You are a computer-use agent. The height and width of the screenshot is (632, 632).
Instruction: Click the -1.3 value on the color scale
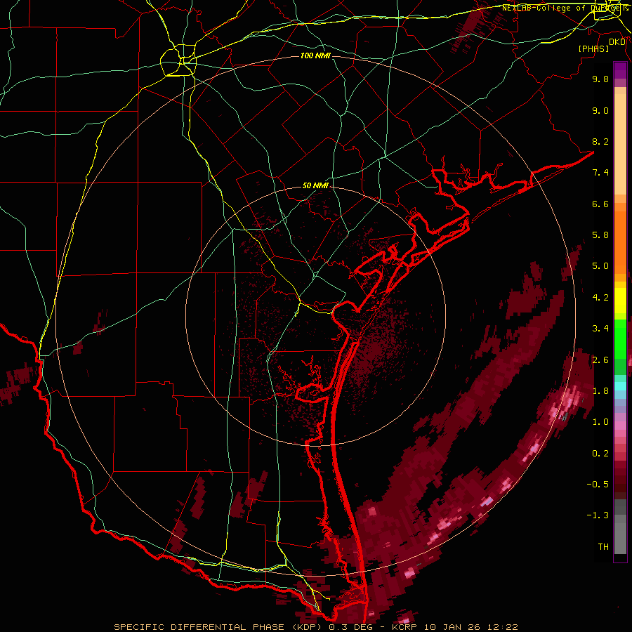[x=598, y=515]
